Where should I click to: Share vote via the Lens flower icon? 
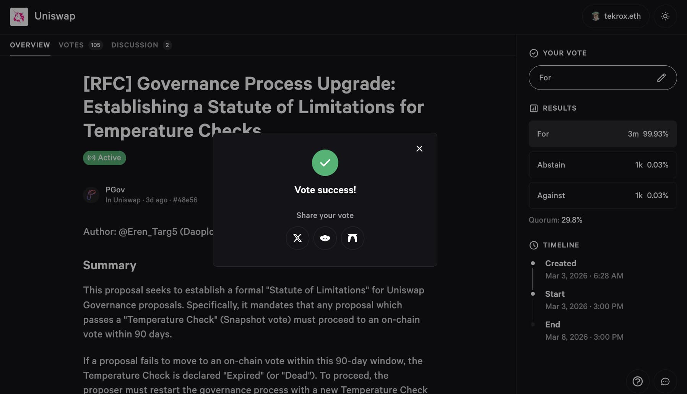tap(325, 238)
